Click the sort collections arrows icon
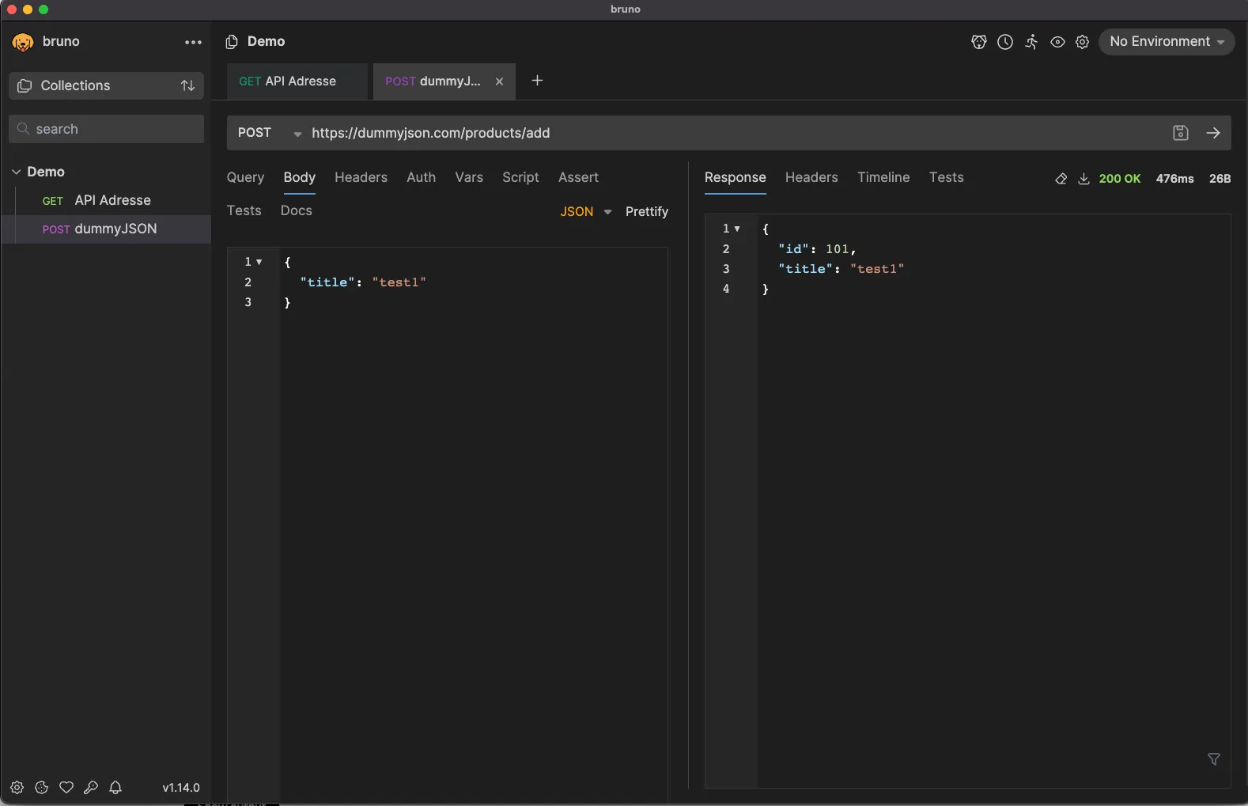Screen dimensions: 1248x806 (x=187, y=85)
